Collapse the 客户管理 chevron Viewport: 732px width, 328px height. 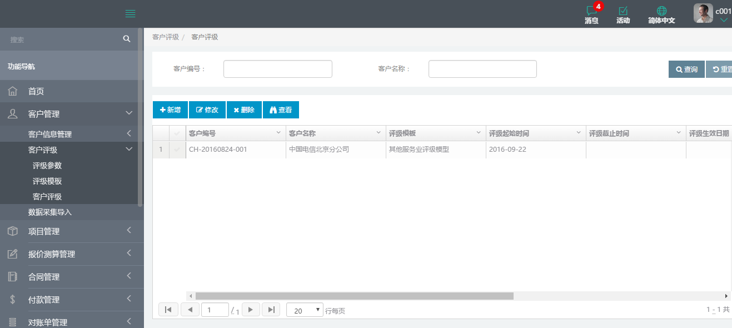(x=129, y=113)
